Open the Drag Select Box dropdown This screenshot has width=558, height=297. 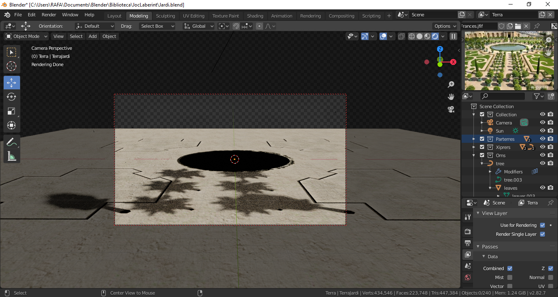coord(157,26)
